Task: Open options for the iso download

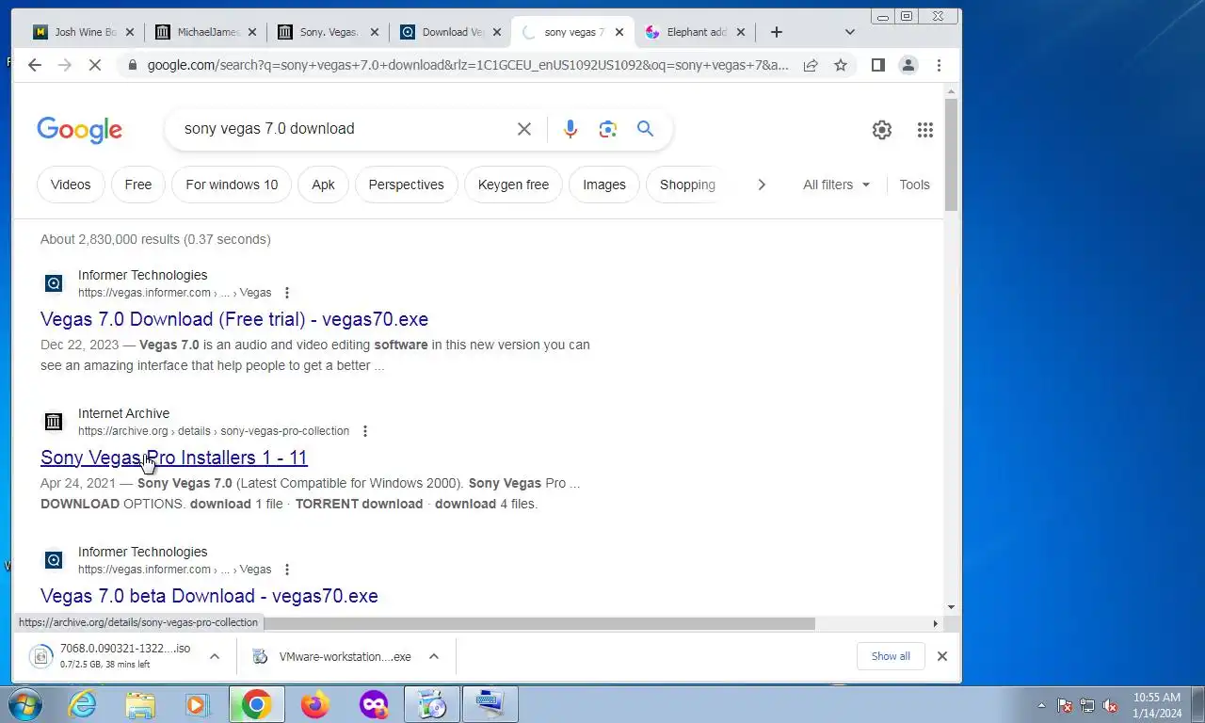Action: point(215,656)
